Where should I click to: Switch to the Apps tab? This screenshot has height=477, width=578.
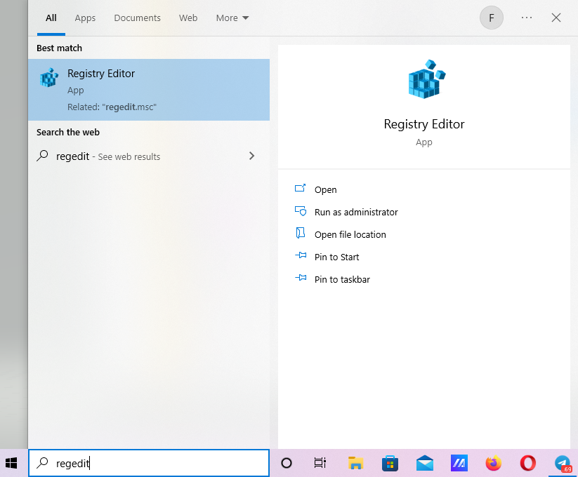[85, 18]
